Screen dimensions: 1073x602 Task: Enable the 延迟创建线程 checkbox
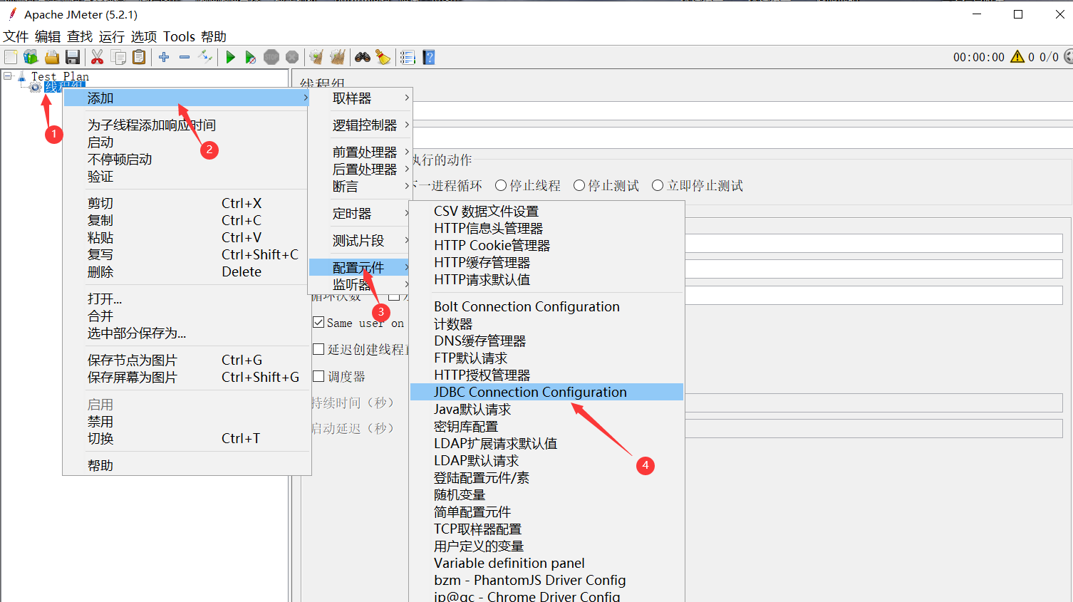pos(318,349)
